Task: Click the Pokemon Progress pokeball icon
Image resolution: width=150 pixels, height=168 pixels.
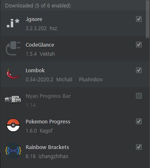Action: tap(13, 125)
